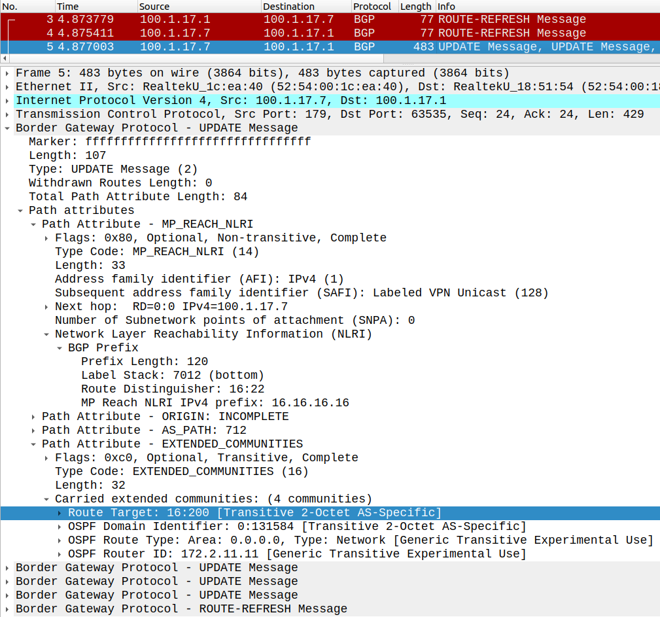Sort by the Length column header
Image resolution: width=660 pixels, height=617 pixels.
[x=417, y=7]
